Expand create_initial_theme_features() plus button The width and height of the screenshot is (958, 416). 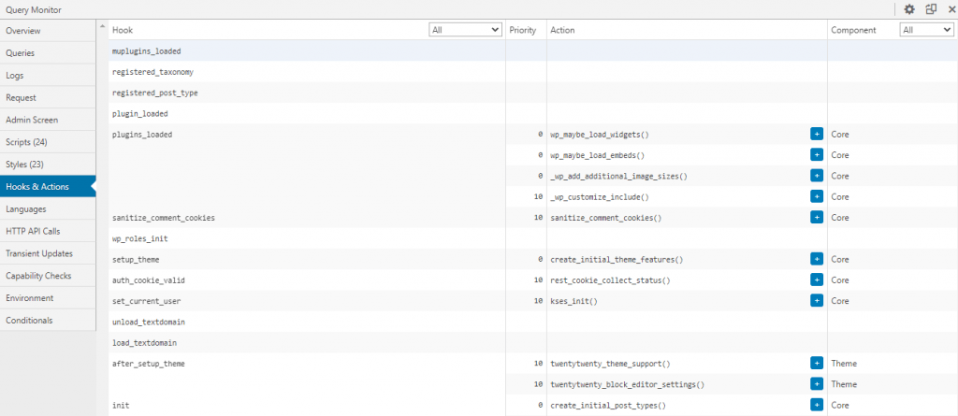point(817,259)
